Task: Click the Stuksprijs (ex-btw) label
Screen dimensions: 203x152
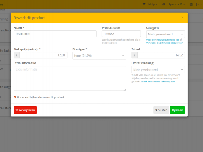Action: click(x=27, y=49)
